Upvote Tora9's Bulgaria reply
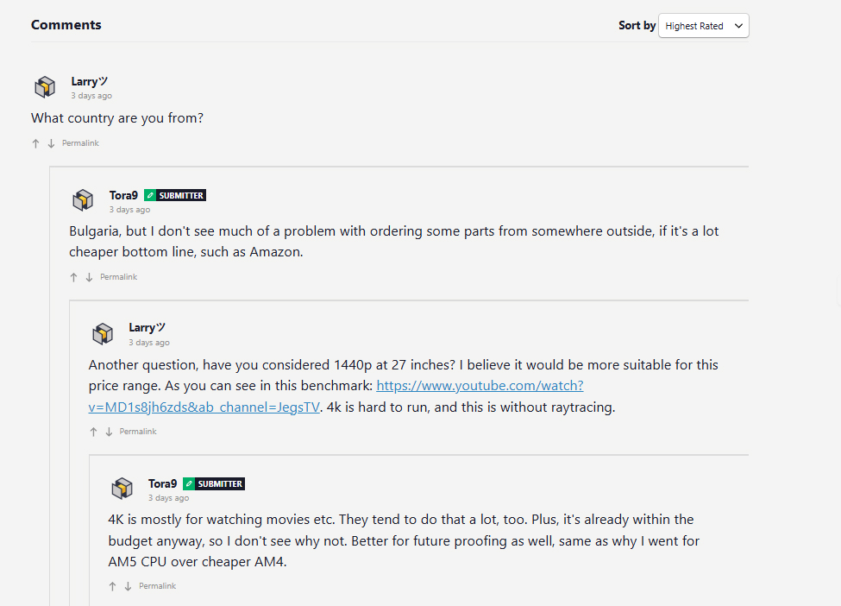This screenshot has width=841, height=606. (73, 277)
